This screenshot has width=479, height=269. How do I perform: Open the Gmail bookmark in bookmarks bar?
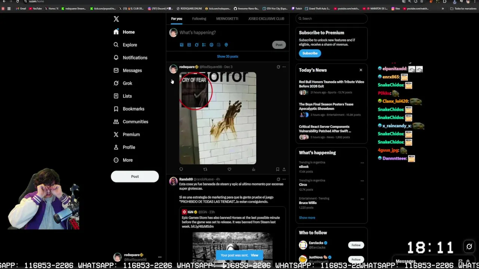[x=21, y=9]
